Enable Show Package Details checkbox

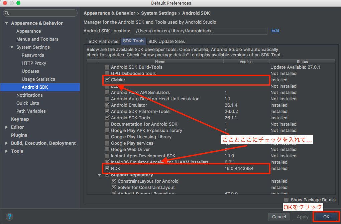[287, 200]
